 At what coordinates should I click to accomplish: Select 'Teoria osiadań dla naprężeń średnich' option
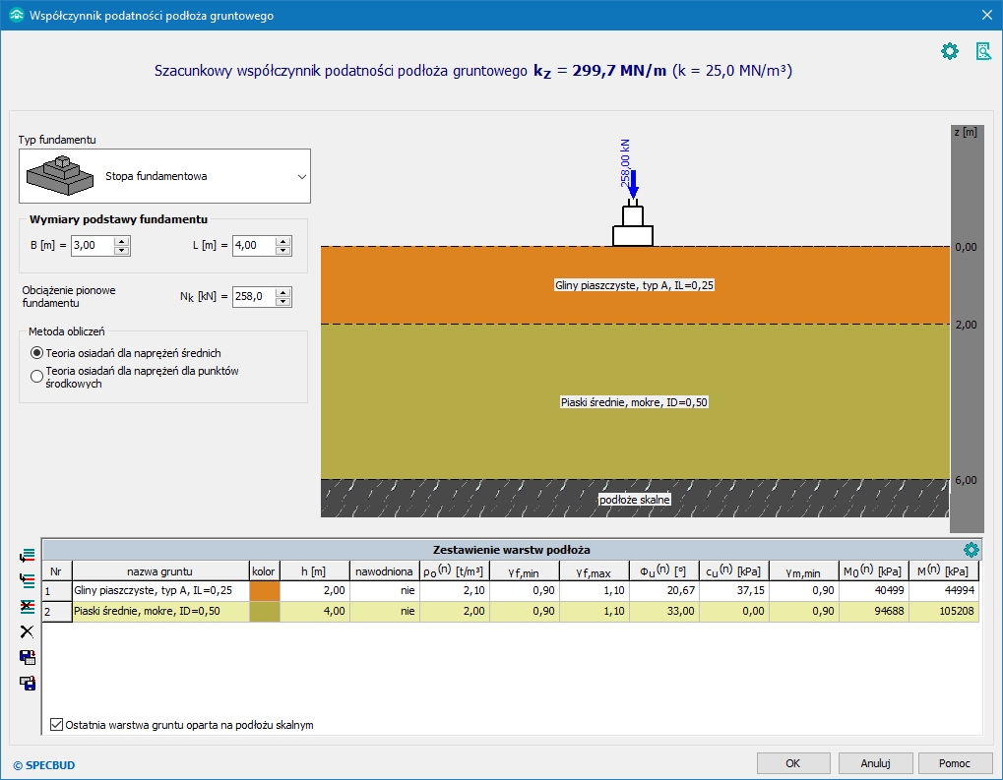click(x=37, y=352)
